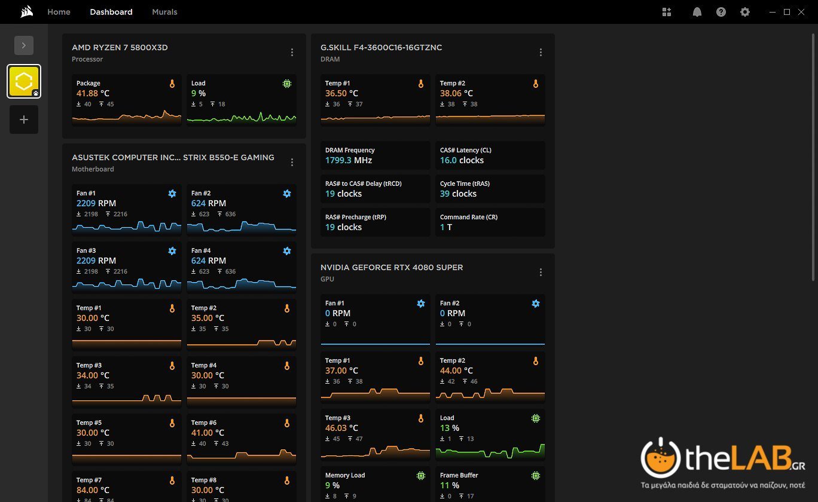This screenshot has width=818, height=502.
Task: Click the gear icon on motherboard Fan #1 tile
Action: pyautogui.click(x=172, y=194)
